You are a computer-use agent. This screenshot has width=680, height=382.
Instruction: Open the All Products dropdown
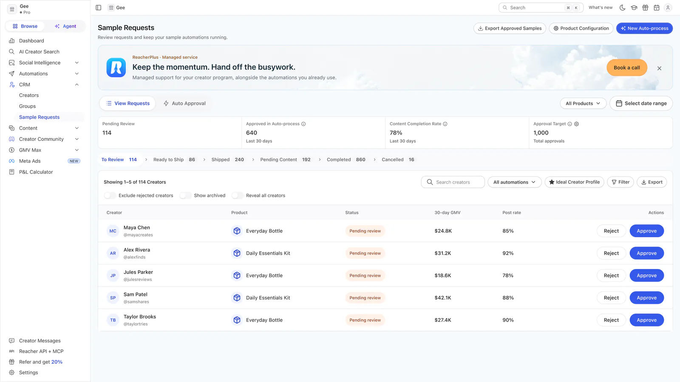(x=583, y=104)
